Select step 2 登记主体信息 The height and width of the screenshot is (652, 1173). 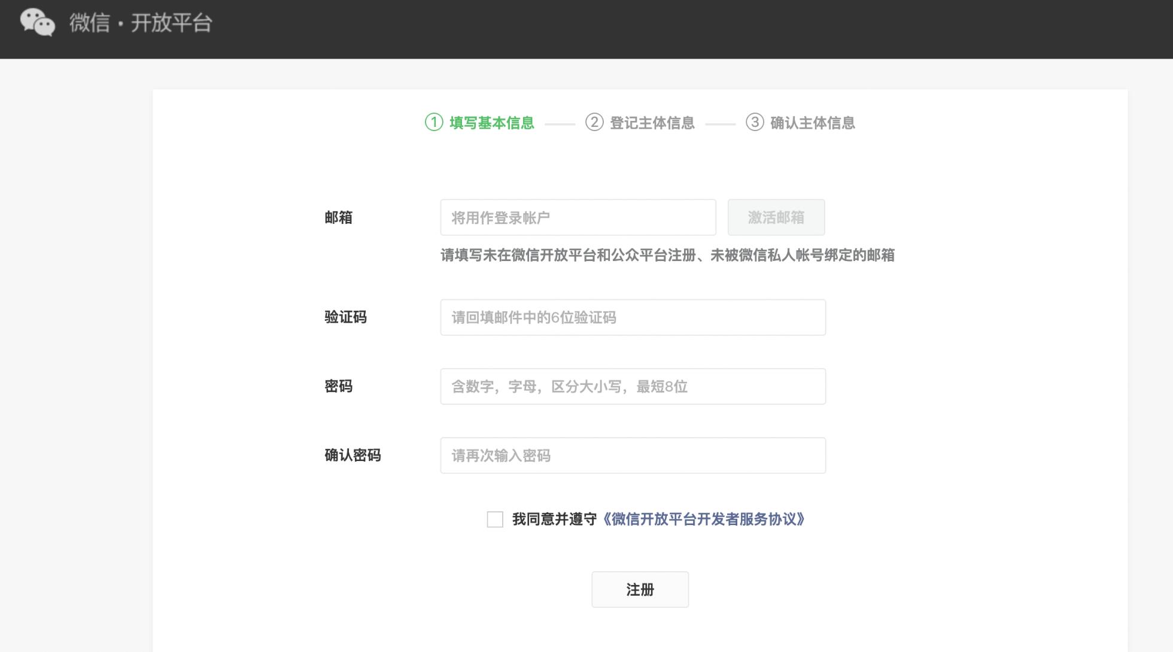640,123
